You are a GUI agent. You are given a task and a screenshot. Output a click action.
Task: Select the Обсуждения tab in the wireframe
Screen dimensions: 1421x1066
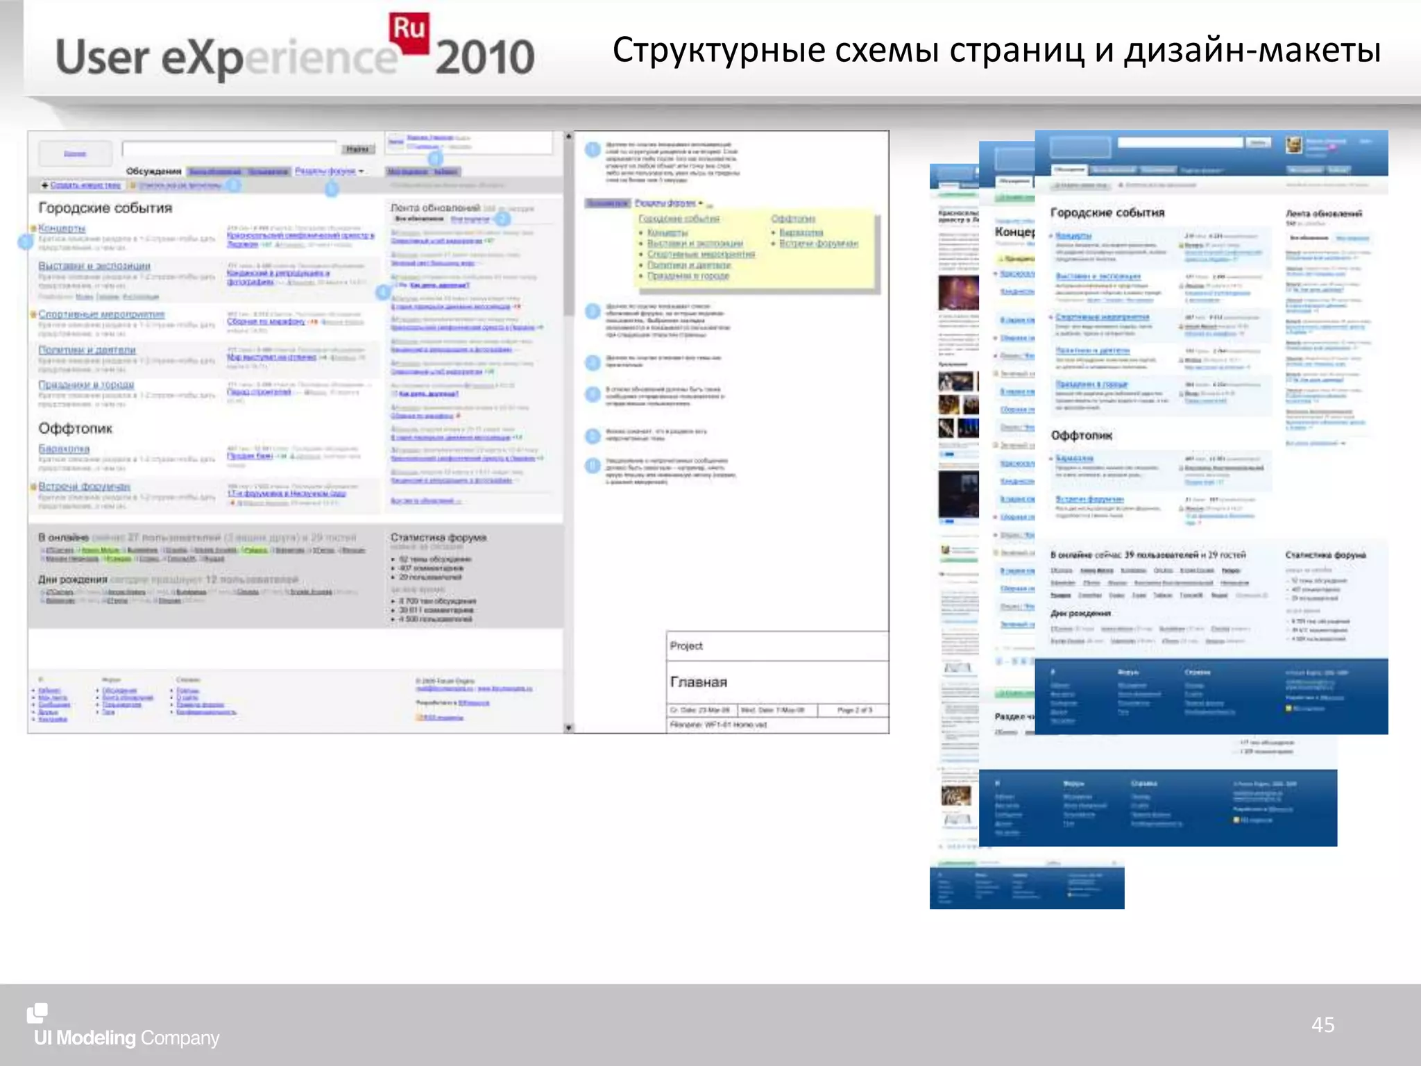click(153, 171)
